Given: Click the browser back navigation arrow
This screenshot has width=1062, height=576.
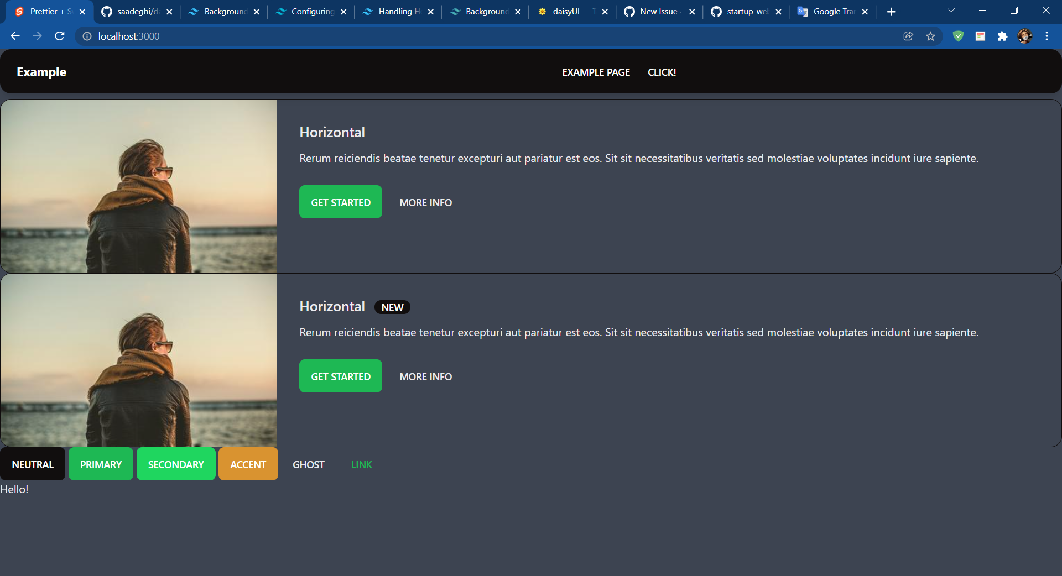Looking at the screenshot, I should tap(14, 36).
